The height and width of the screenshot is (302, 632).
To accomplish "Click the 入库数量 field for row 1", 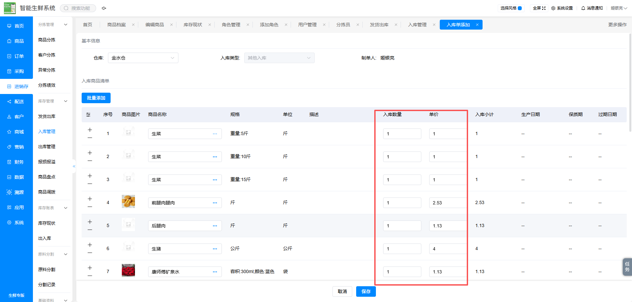I will (402, 134).
